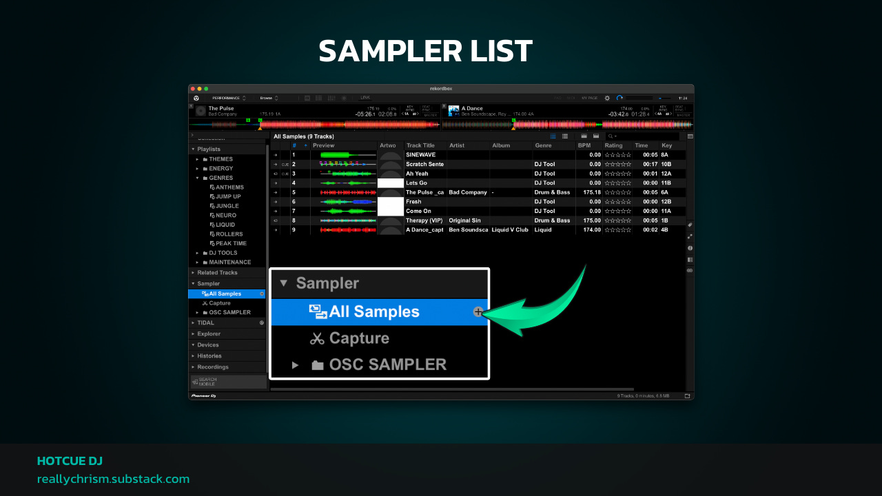
Task: Click the Fresh track title
Action: [413, 202]
